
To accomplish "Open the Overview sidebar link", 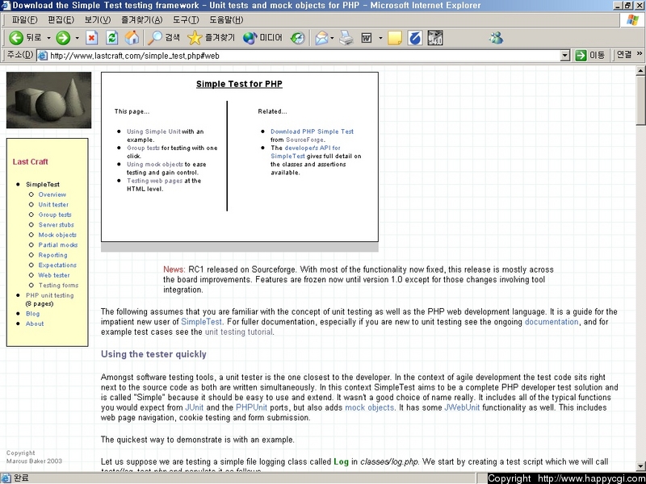I will 52,194.
